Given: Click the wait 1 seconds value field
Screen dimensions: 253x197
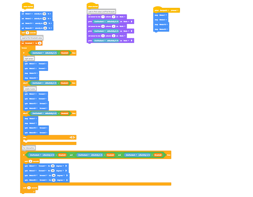Looking at the screenshot, I should click(29, 188).
